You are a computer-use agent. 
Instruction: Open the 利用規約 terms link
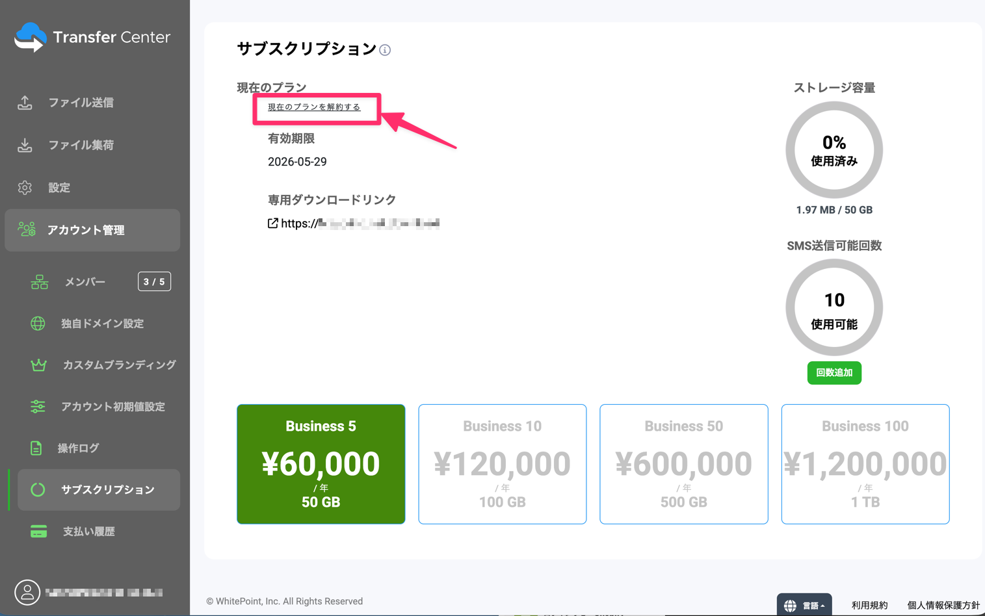point(869,604)
